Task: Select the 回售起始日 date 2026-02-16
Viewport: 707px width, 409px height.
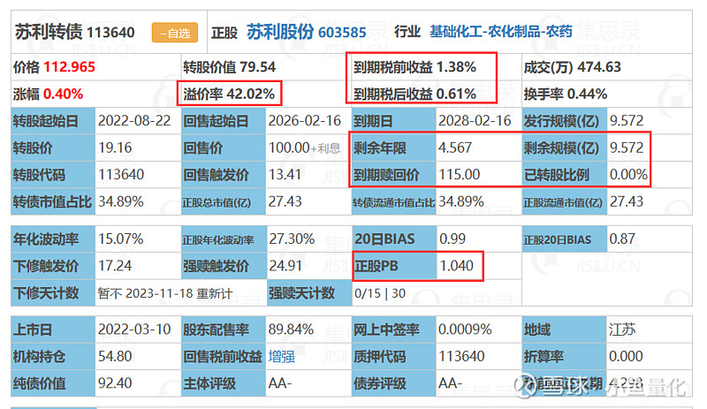Action: point(305,121)
